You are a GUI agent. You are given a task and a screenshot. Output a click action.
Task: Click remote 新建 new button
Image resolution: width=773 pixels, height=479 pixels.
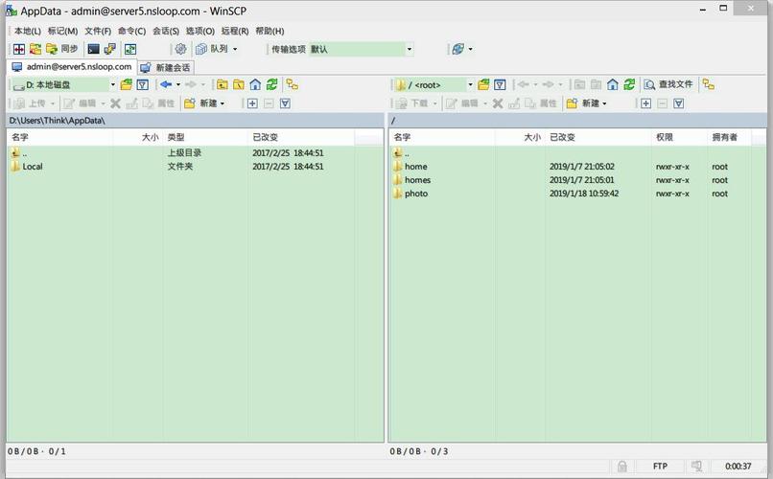583,103
